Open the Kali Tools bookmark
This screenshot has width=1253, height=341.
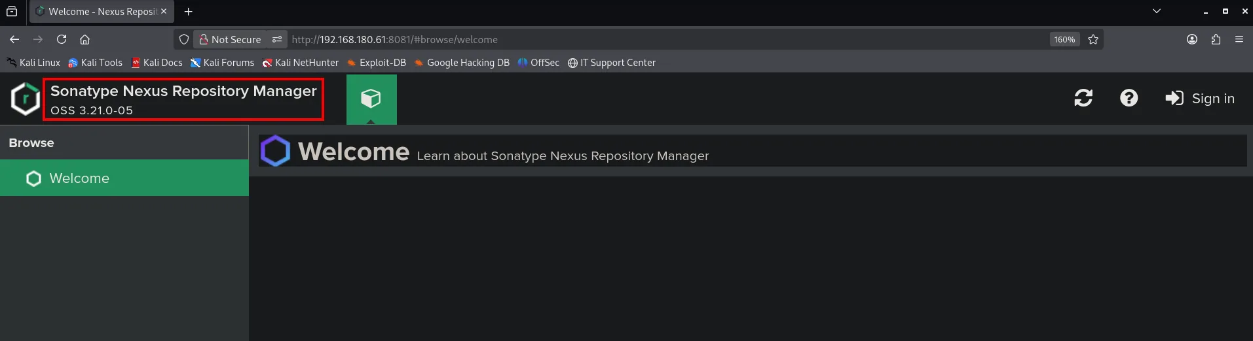point(96,63)
